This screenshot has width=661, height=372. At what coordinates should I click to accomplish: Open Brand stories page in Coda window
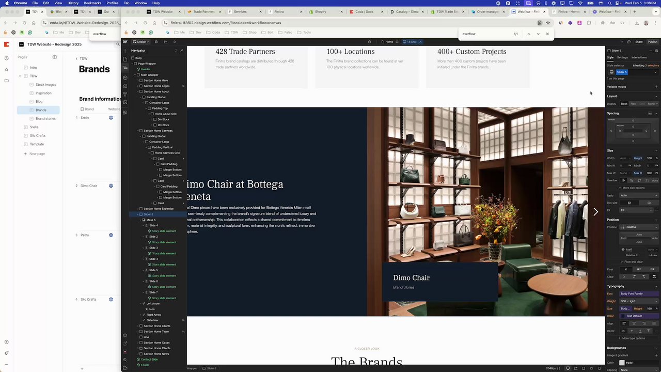[45, 118]
